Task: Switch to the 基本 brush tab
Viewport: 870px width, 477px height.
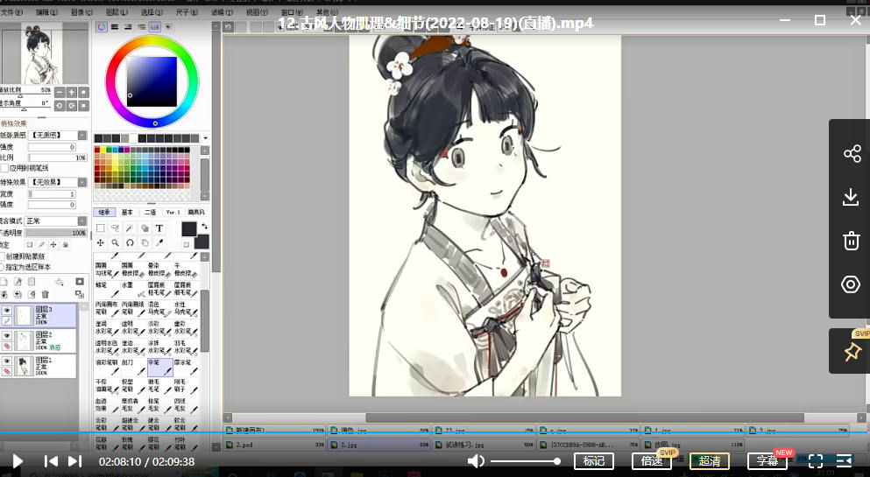Action: pyautogui.click(x=127, y=212)
